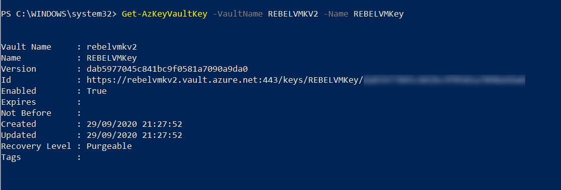561x190 pixels.
Task: Click the Enabled value True
Action: (97, 91)
